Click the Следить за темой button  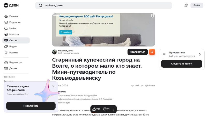(182, 64)
